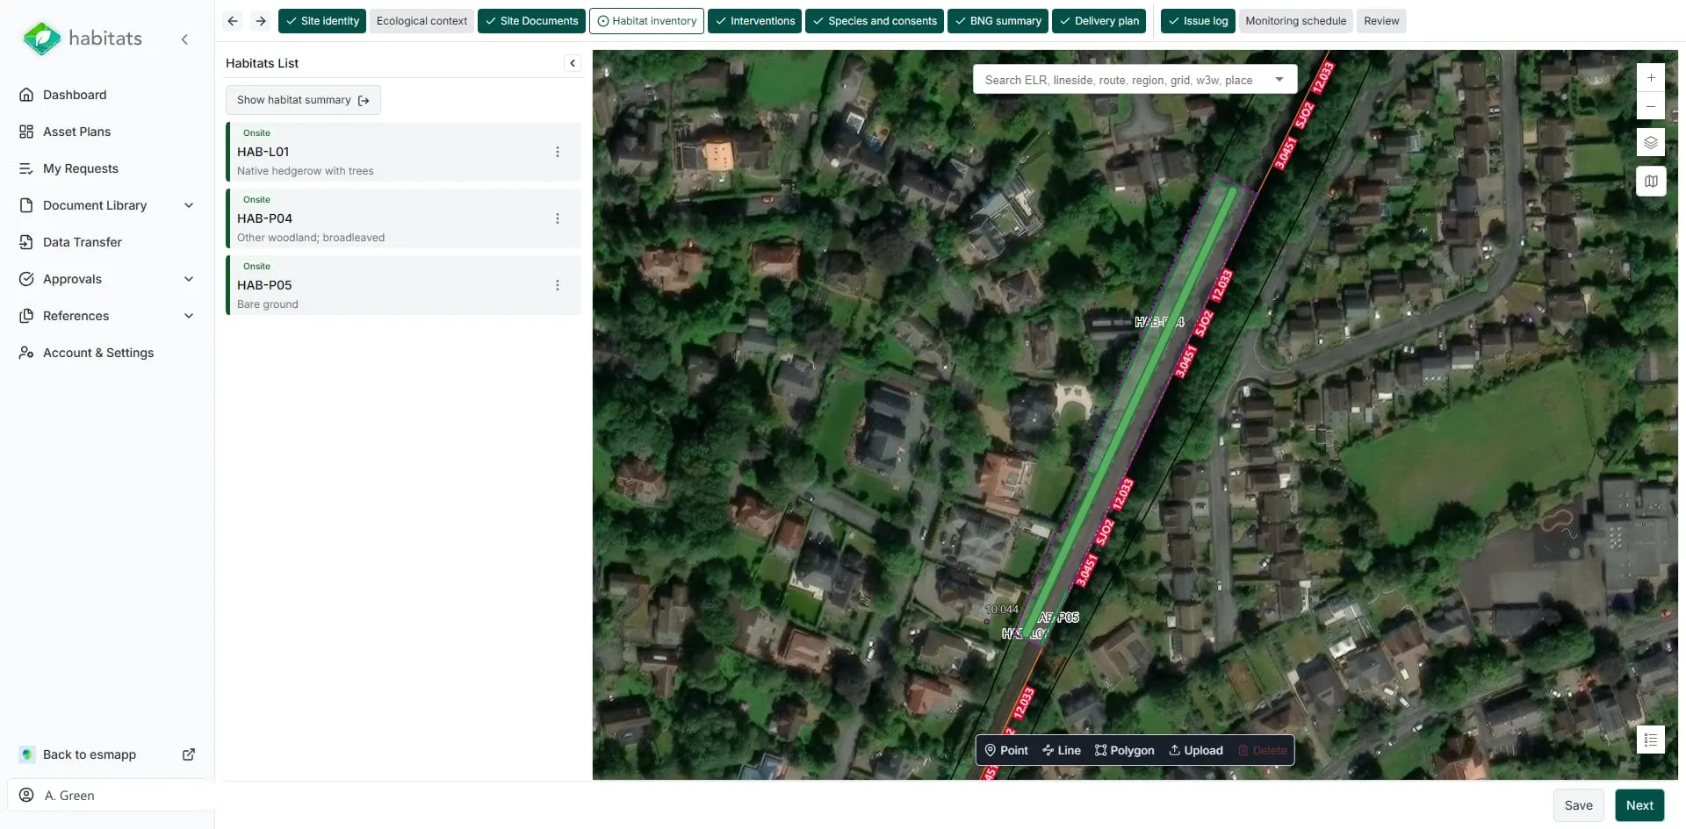Screen dimensions: 1686x829
Task: Open the Site identity step
Action: coord(322,21)
